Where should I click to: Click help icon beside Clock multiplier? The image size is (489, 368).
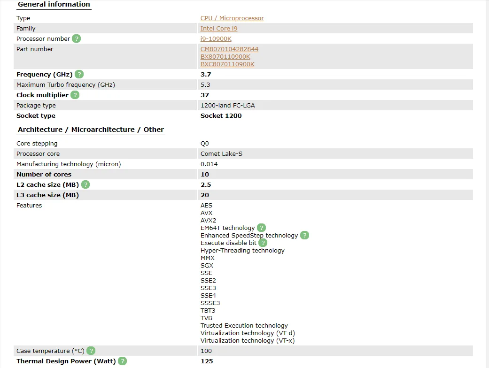pyautogui.click(x=75, y=95)
